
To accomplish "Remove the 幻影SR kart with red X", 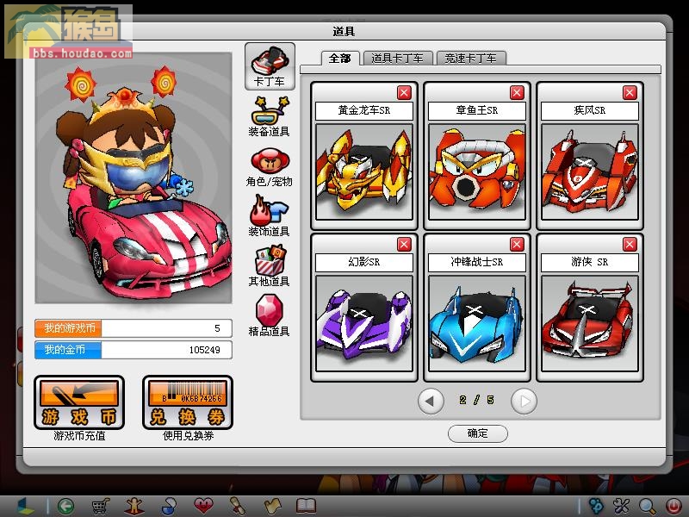I will coord(404,245).
